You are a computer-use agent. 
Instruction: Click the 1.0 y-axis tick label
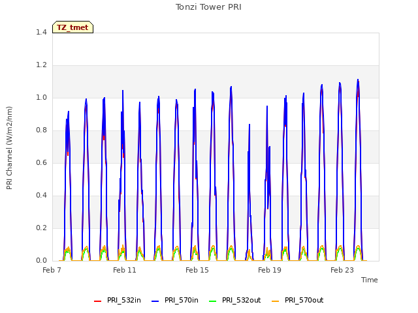(41, 97)
